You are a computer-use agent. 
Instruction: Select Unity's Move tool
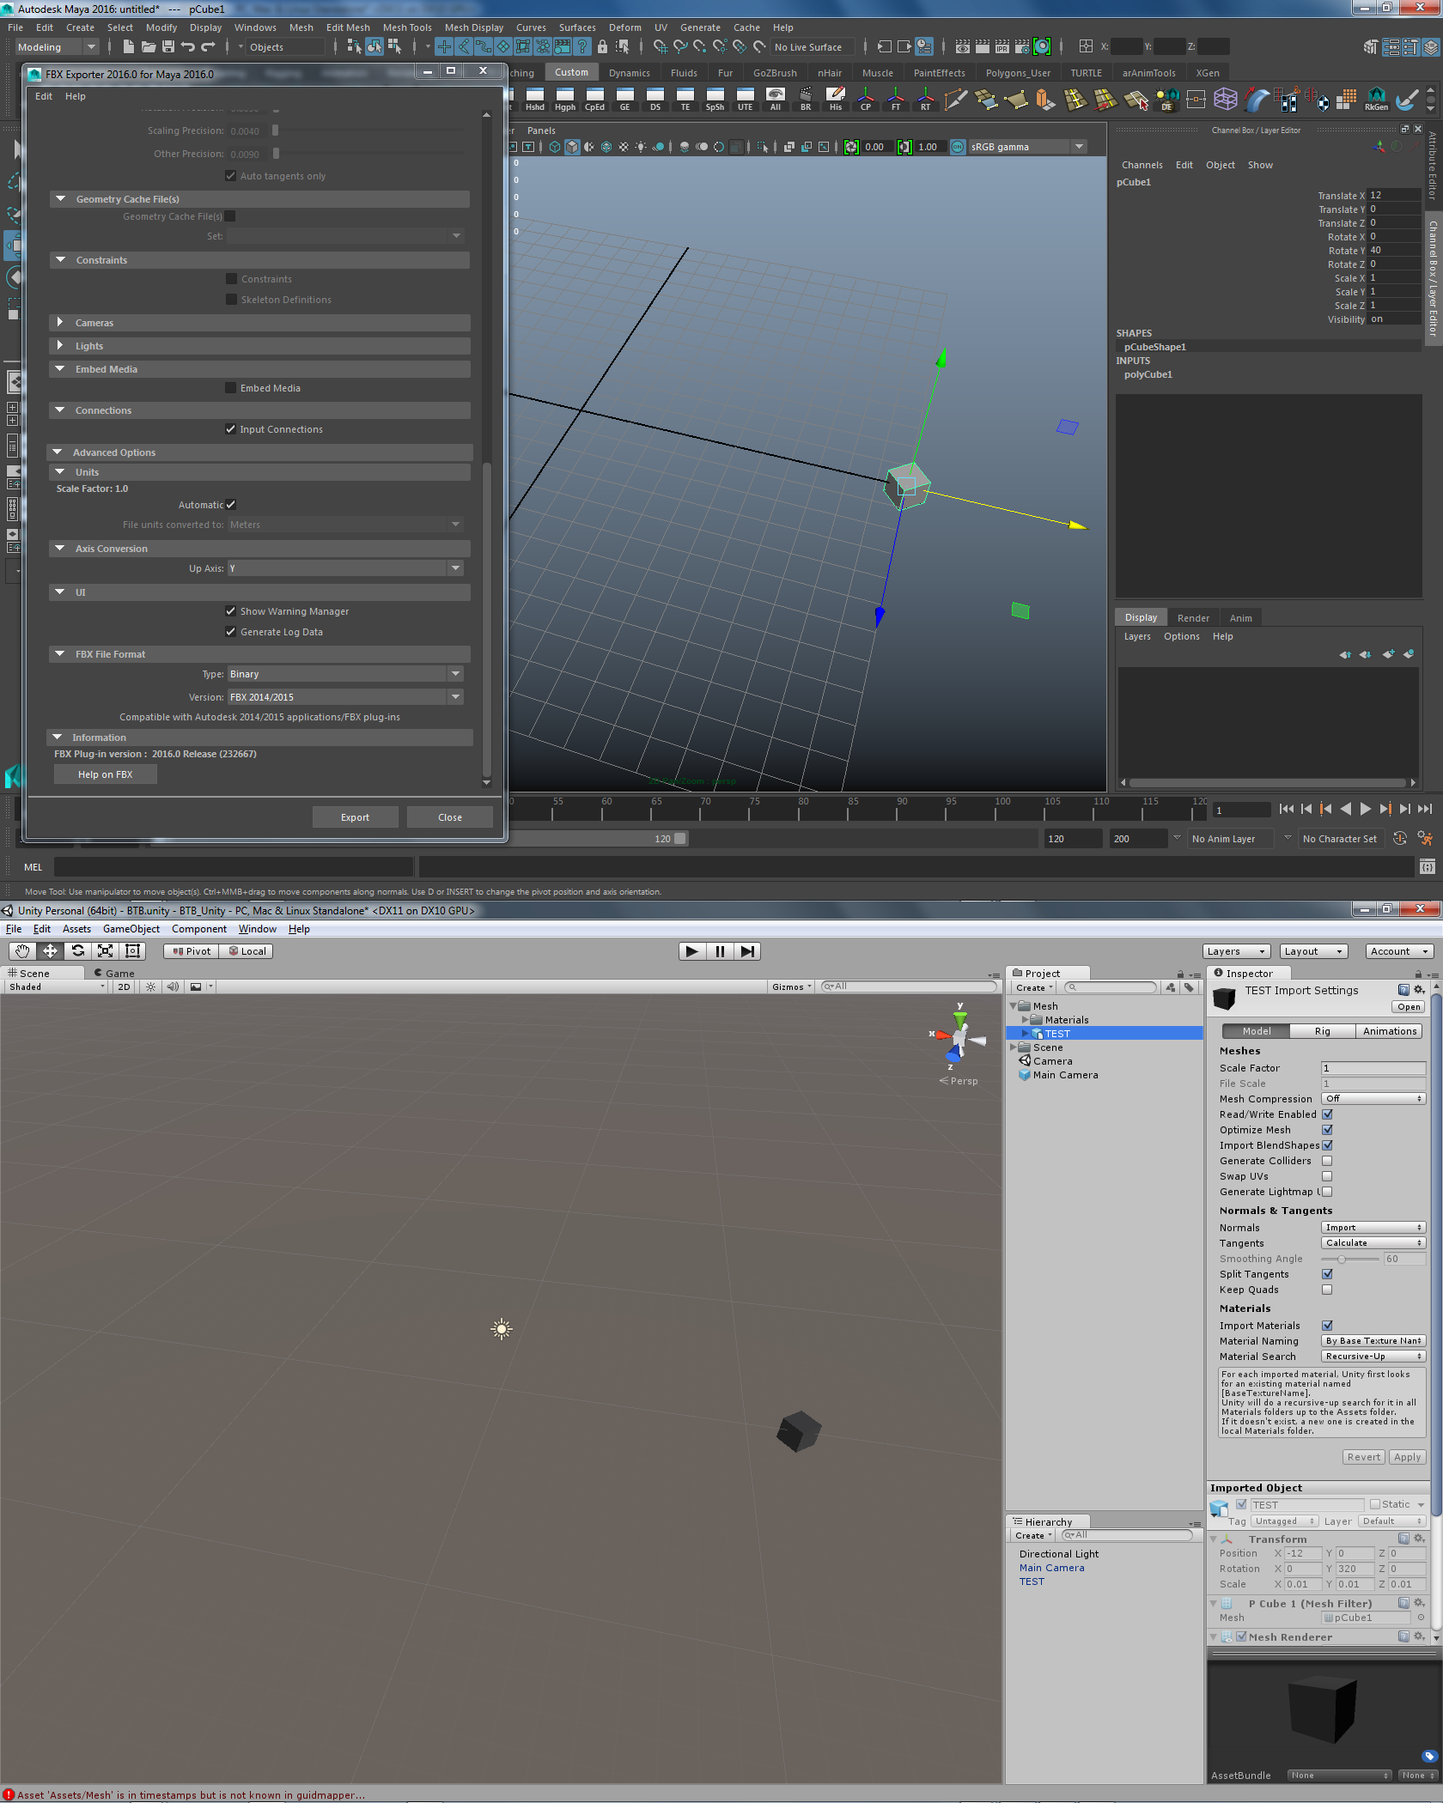point(50,951)
